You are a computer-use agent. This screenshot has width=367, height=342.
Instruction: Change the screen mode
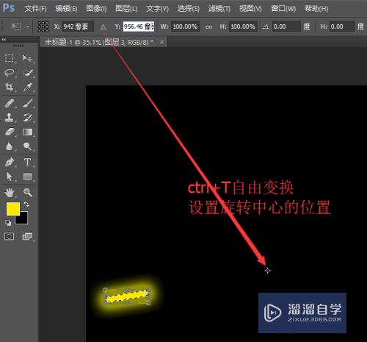[27, 236]
